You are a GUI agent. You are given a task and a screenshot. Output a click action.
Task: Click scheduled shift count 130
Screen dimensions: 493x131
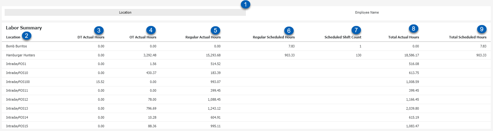pyautogui.click(x=358, y=55)
